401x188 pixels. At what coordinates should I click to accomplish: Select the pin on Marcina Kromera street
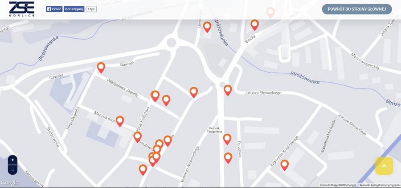pos(120,121)
